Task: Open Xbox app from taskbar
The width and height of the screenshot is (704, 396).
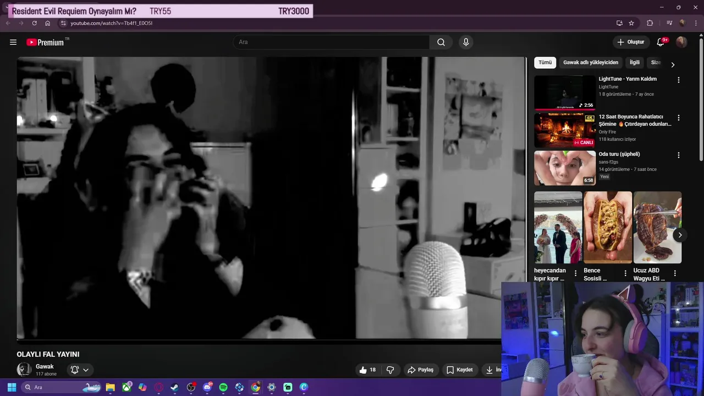Action: (x=127, y=387)
